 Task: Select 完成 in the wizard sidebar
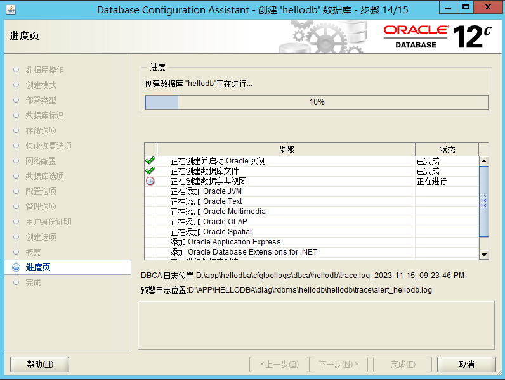(33, 282)
